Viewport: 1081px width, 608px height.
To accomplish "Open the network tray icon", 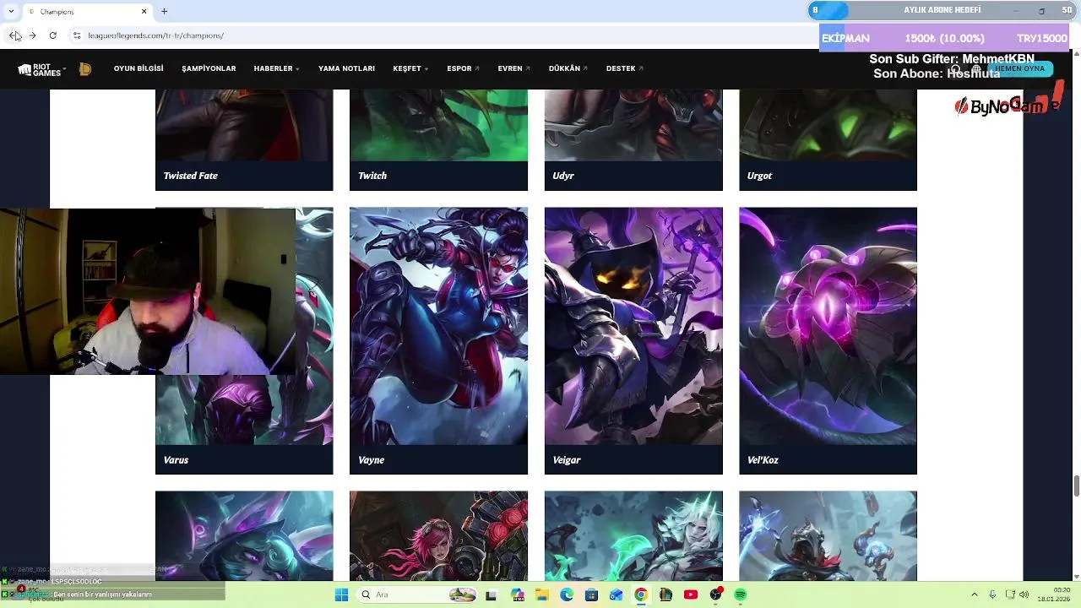I will click(x=1010, y=594).
